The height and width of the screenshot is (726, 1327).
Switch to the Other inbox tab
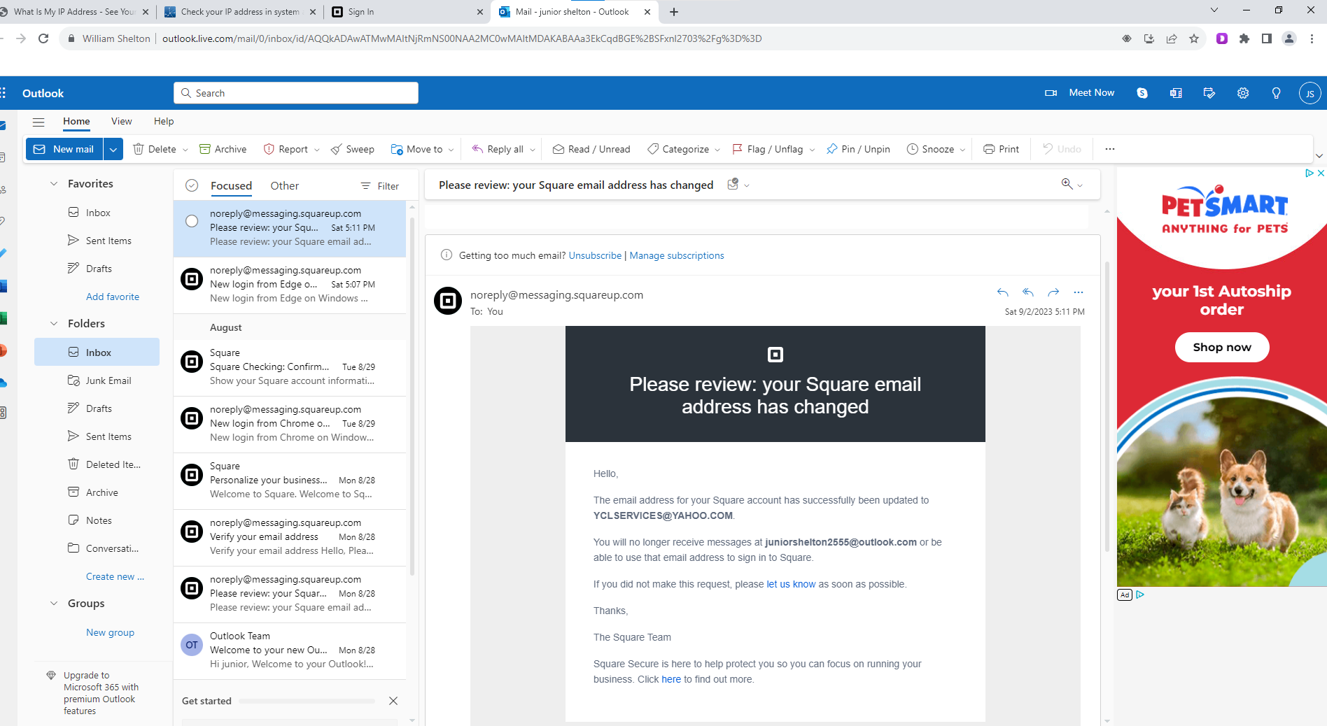[x=284, y=185]
